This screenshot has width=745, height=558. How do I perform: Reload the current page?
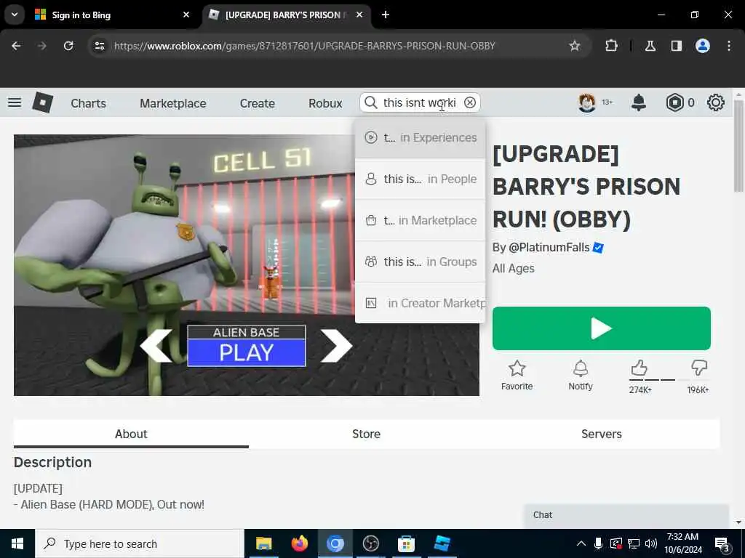tap(68, 46)
